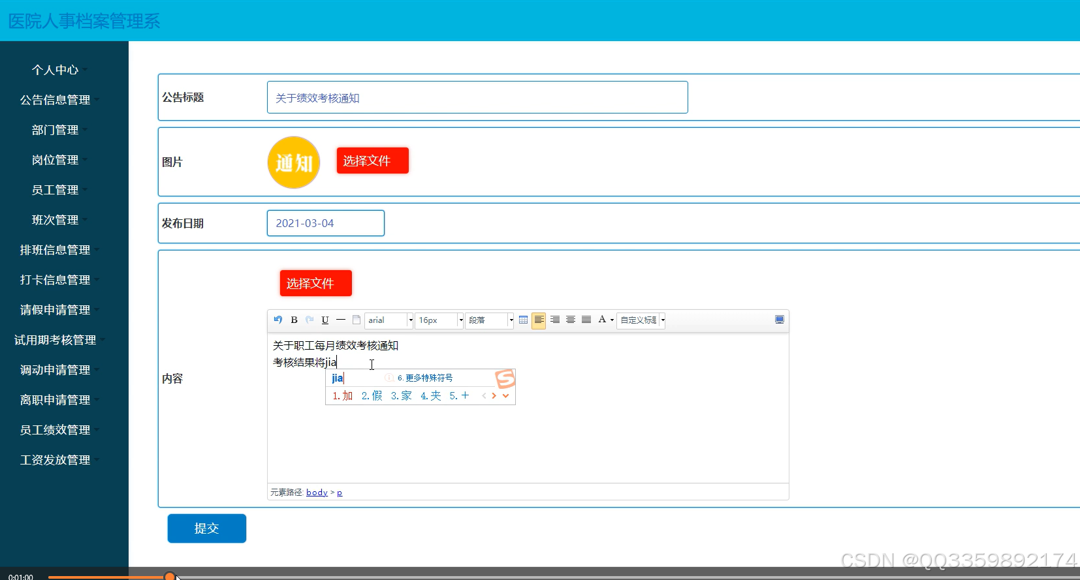1080x580 pixels.
Task: Open 个人中心 sidebar menu
Action: click(56, 70)
